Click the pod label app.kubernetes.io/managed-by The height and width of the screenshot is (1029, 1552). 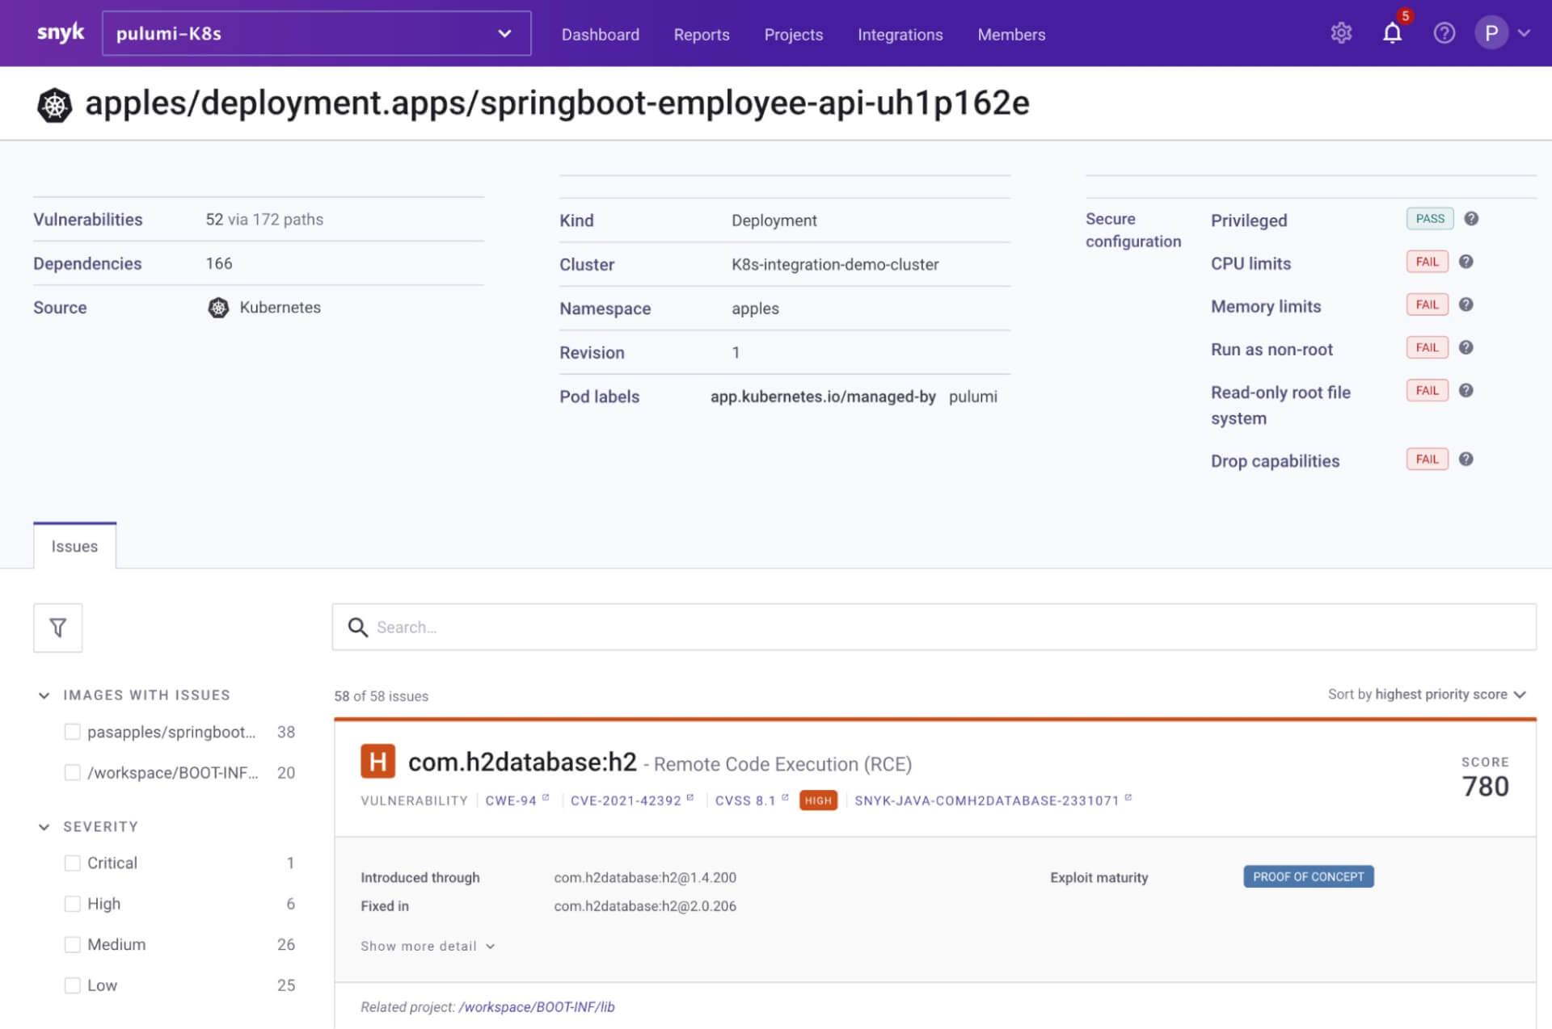[823, 397]
